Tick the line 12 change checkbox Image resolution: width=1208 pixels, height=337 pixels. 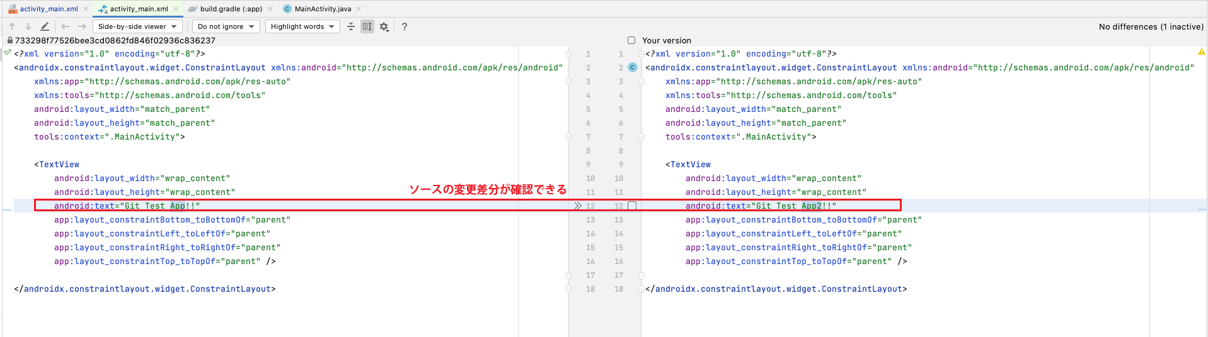[x=632, y=206]
